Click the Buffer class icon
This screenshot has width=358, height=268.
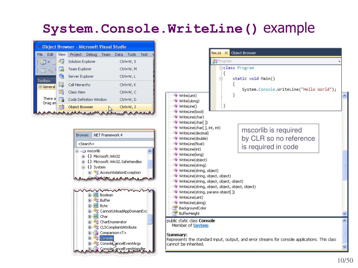click(x=96, y=200)
